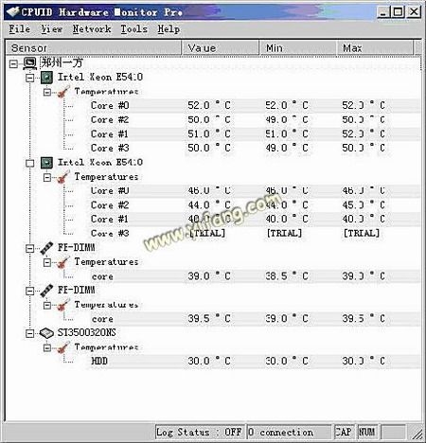Select the first Xeon's Core #0 row
Viewport: 426px width, 443px height.
[255, 105]
